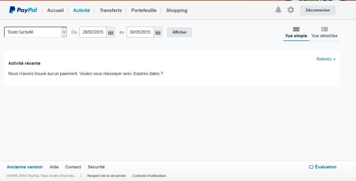The width and height of the screenshot is (356, 181).
Task: Open the end date calendar picker
Action: (x=158, y=32)
